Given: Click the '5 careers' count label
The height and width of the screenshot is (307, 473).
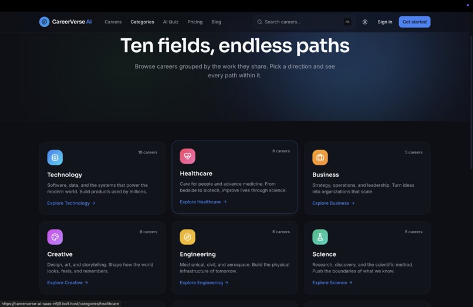Looking at the screenshot, I should pyautogui.click(x=414, y=152).
